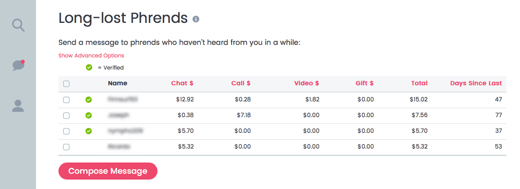Open the user profile icon in sidebar
The width and height of the screenshot is (520, 189).
click(18, 105)
